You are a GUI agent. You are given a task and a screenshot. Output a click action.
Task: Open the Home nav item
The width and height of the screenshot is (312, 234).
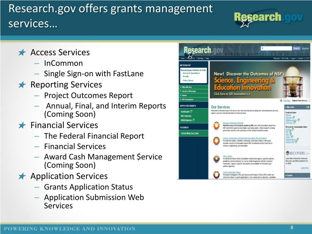183,58
